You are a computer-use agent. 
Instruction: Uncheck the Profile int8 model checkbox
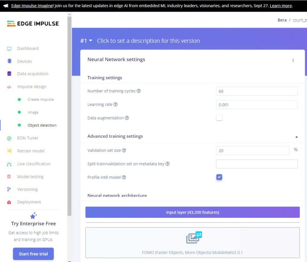tap(219, 177)
